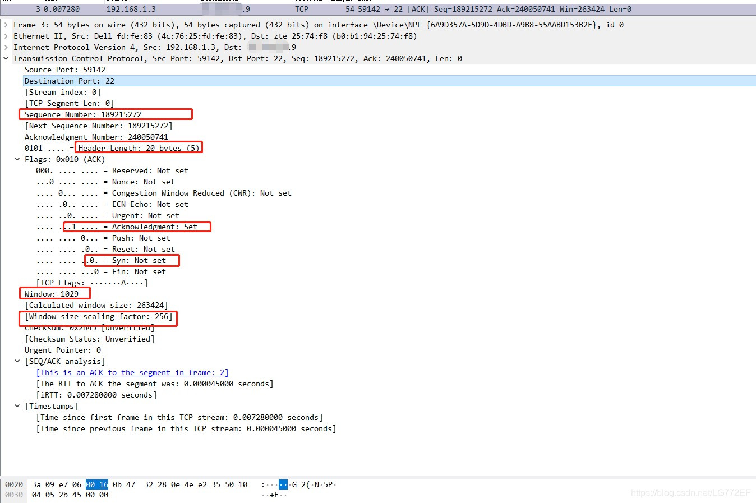Select Checksum: 0x2b45 [unverified] row
The image size is (756, 503).
pos(90,327)
